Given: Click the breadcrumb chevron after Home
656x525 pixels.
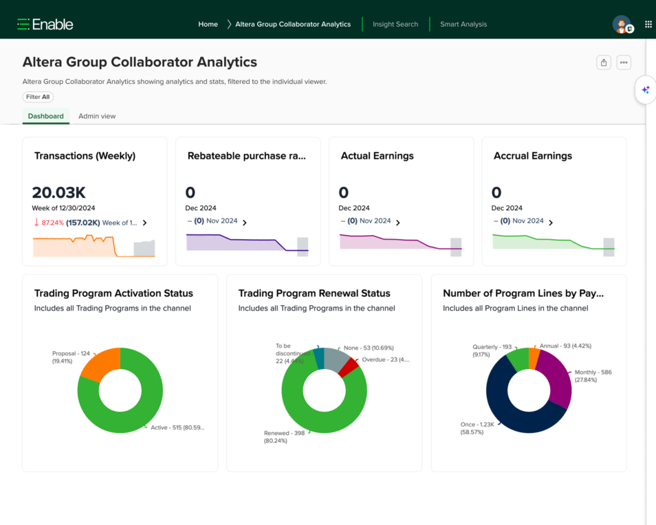Looking at the screenshot, I should point(228,24).
